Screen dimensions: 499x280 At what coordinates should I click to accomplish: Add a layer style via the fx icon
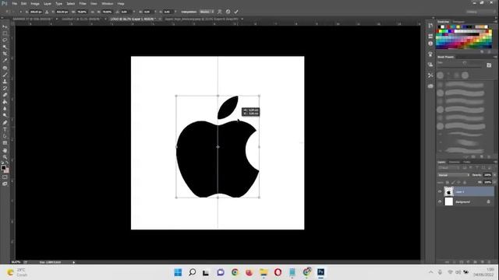click(x=454, y=262)
